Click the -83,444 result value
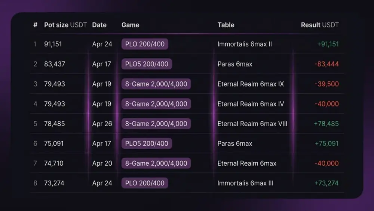The image size is (374, 211). coord(327,64)
